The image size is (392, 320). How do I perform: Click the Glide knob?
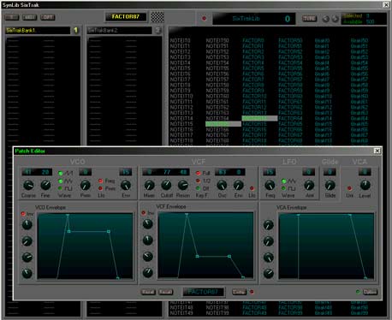pyautogui.click(x=330, y=186)
